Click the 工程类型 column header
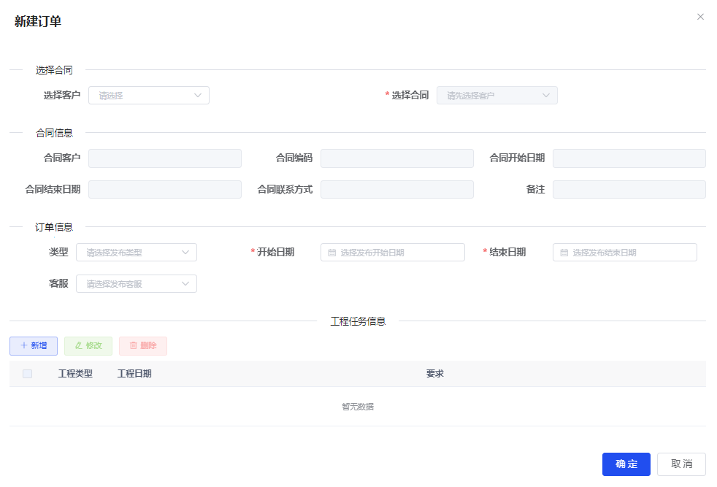Screen dimensions: 717x487 [75, 374]
